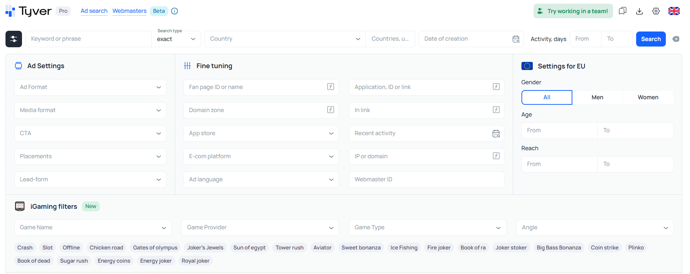Click the download icon in header
690x274 pixels.
(x=639, y=11)
